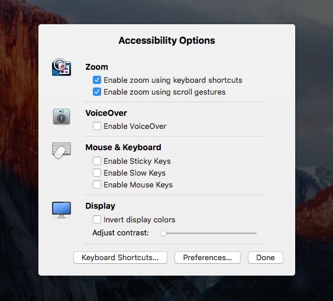This screenshot has width=333, height=301.
Task: Click the Mouse & Keyboard heading
Action: 123,147
